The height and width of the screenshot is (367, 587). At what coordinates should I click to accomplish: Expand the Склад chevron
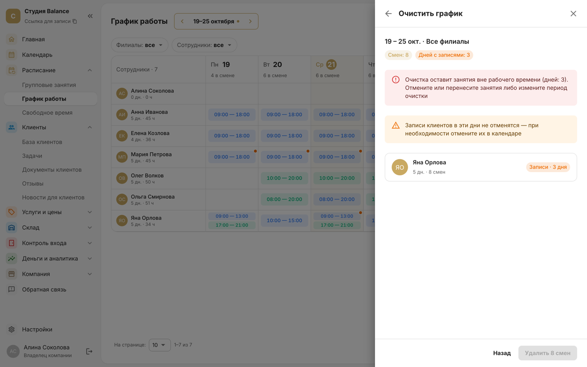tap(90, 227)
